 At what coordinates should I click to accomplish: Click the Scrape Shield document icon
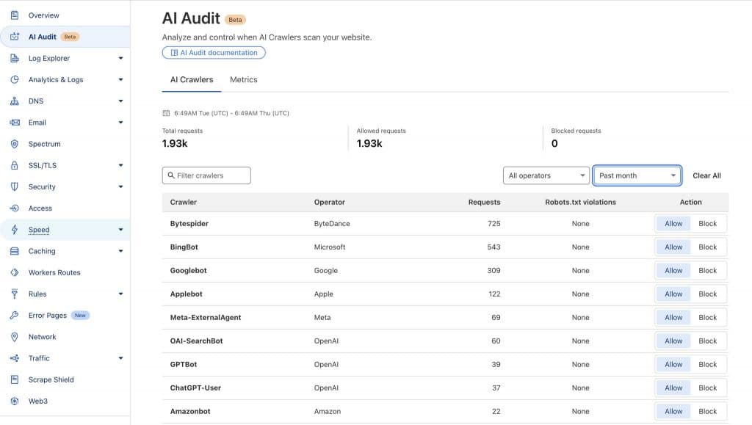14,379
